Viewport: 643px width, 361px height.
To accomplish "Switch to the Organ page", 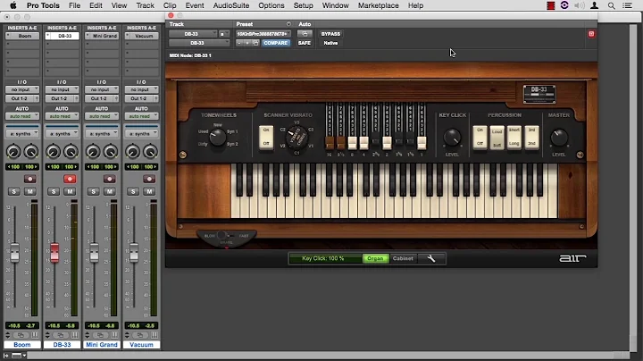I will point(375,258).
